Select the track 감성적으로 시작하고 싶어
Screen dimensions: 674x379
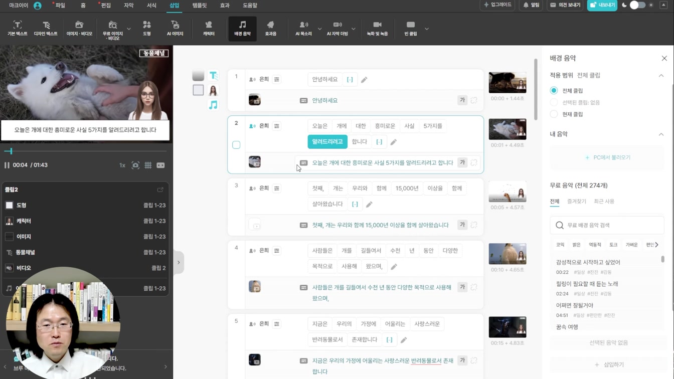[588, 262]
